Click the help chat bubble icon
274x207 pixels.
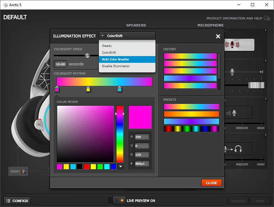point(267,18)
